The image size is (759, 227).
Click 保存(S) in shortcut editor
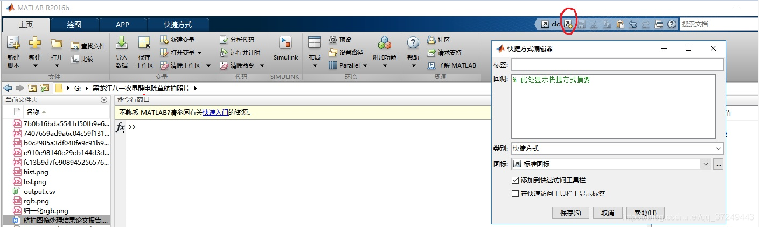point(571,213)
